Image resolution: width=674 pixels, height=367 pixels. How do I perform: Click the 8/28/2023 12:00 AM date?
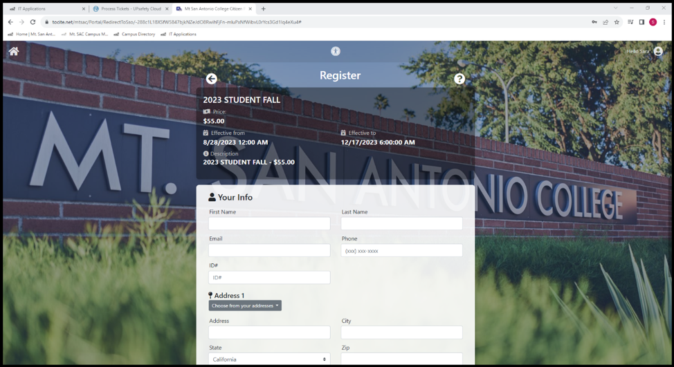pos(235,142)
